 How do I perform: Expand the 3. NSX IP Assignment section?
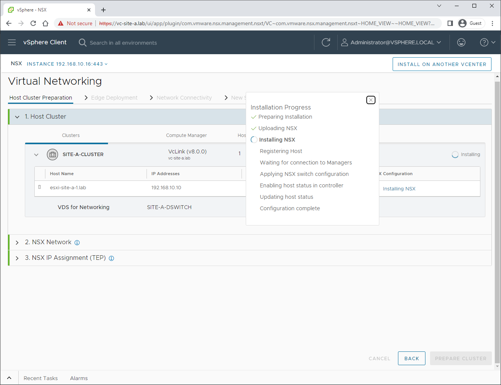17,258
